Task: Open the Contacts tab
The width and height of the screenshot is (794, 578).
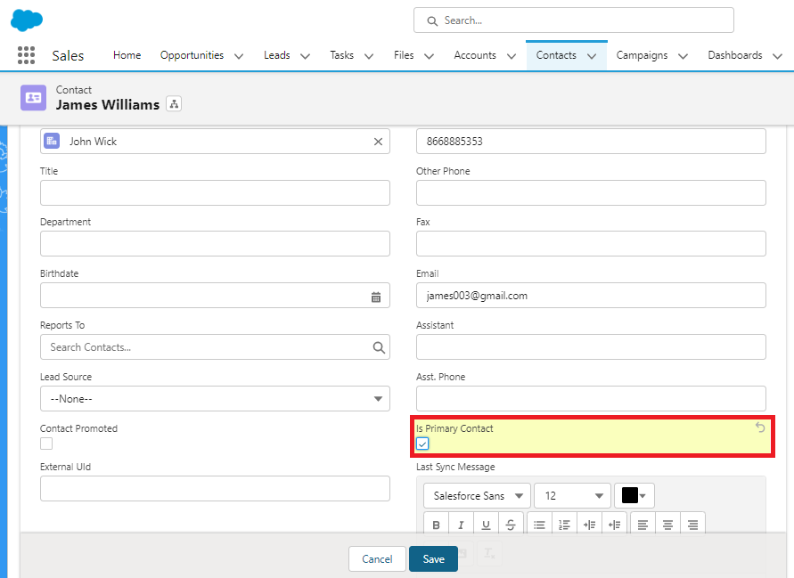Action: (x=556, y=55)
